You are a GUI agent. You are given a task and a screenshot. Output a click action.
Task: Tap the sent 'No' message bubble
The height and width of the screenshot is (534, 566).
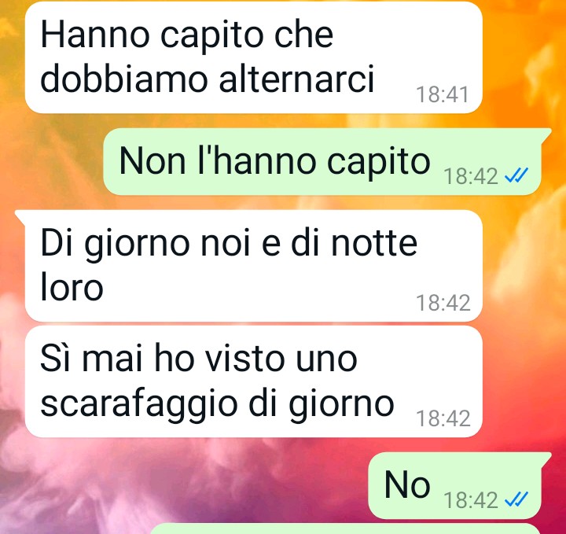(459, 485)
